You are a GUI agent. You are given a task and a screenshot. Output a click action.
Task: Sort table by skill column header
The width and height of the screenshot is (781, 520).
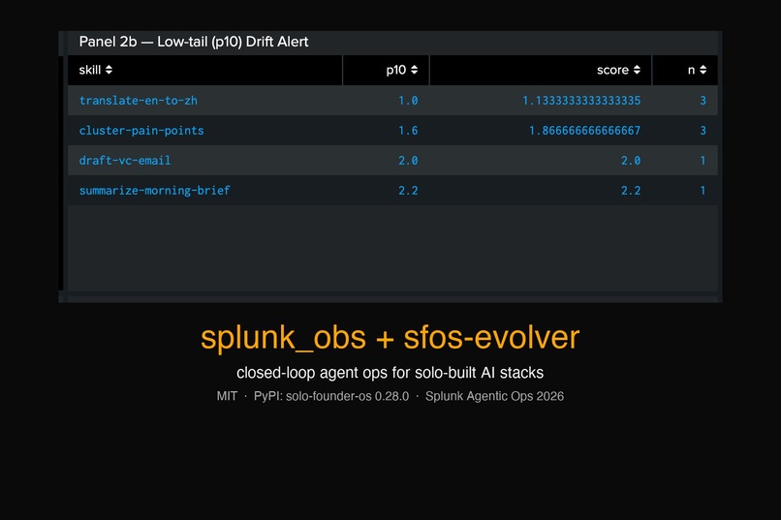204,70
